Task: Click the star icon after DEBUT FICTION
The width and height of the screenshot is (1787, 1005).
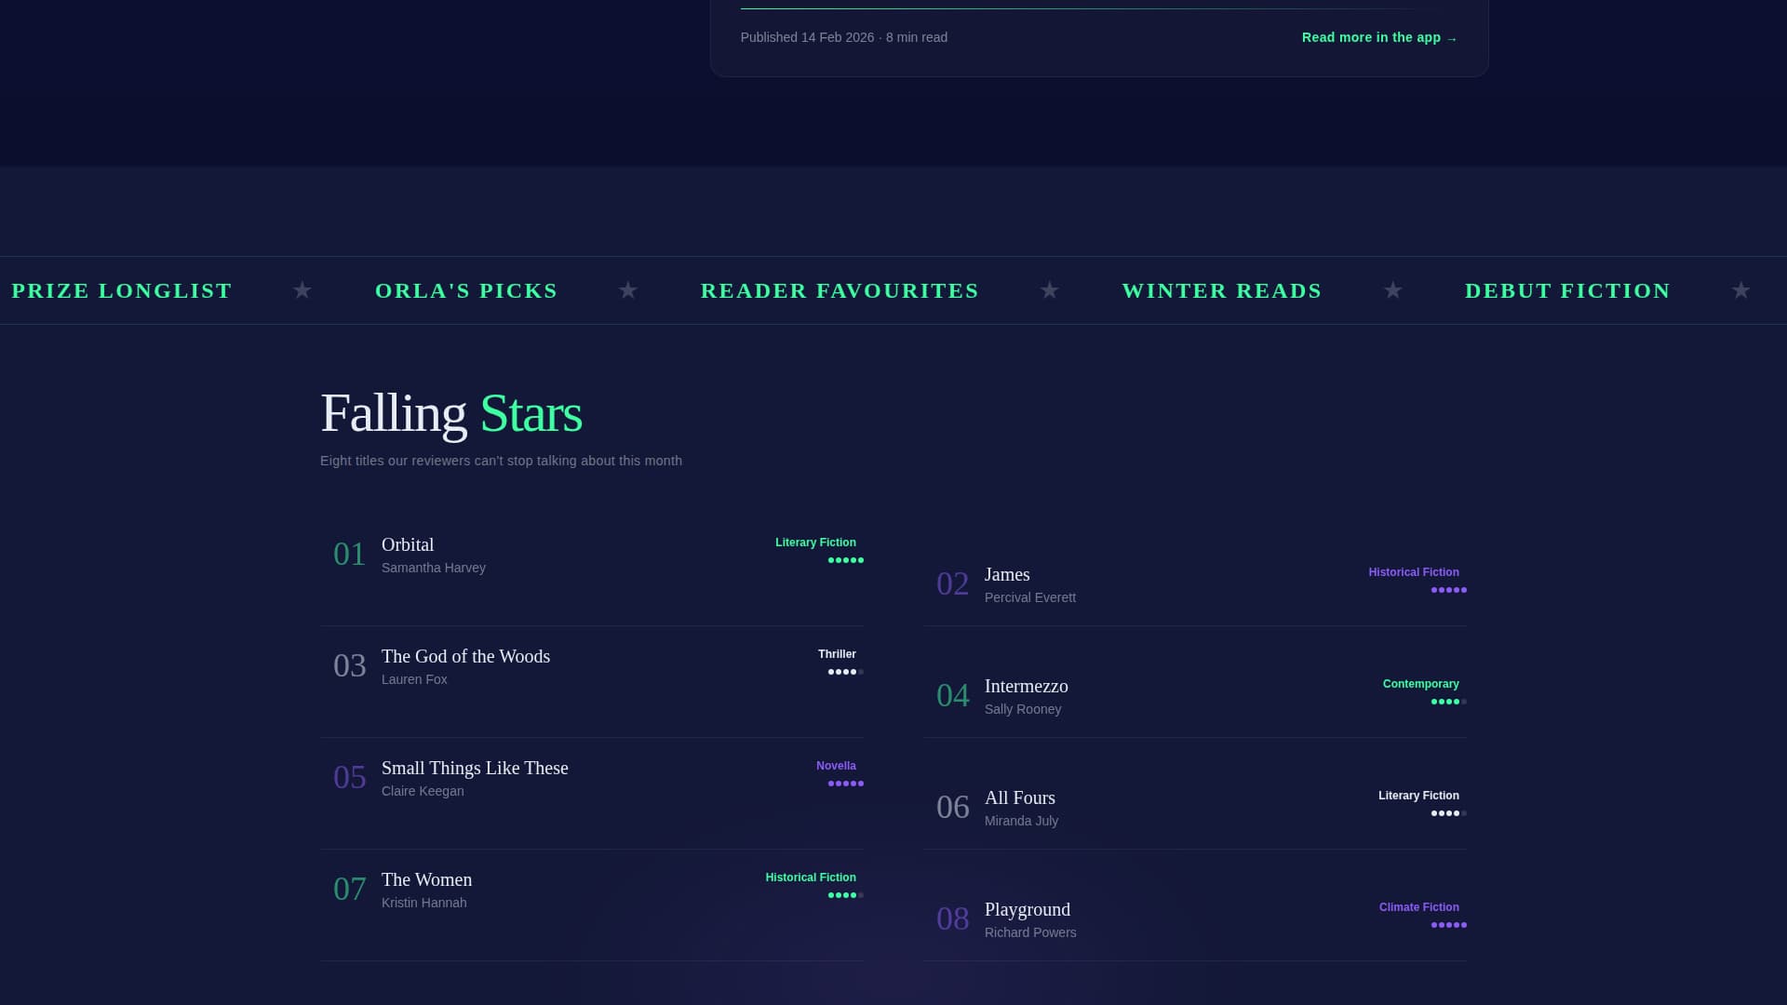Action: tap(1740, 290)
